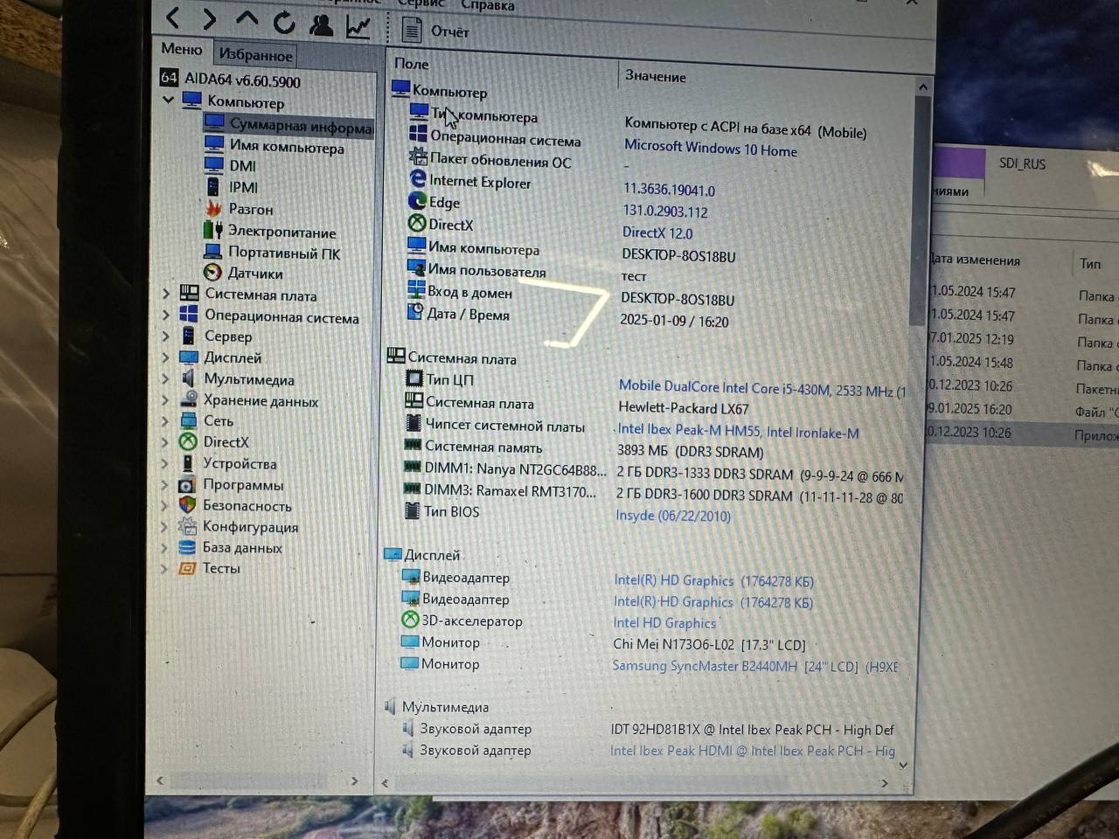Open Mobile DualCore Intel Core i5-430M link
Image resolution: width=1119 pixels, height=839 pixels.
761,388
